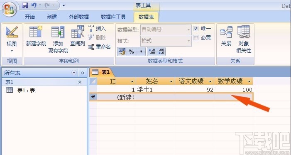Select the new record row selector (*)
This screenshot has width=291, height=155.
tap(93, 97)
